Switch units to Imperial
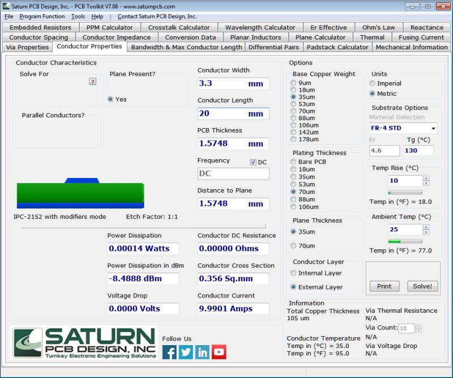453x378 pixels. point(372,83)
